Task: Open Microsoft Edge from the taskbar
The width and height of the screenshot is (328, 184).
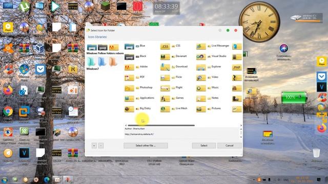Action: 47,179
